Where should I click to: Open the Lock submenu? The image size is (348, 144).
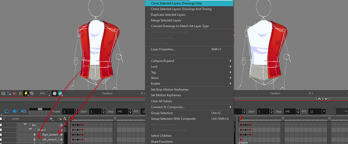(189, 67)
